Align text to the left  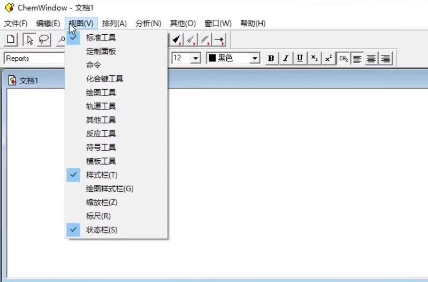[357, 58]
